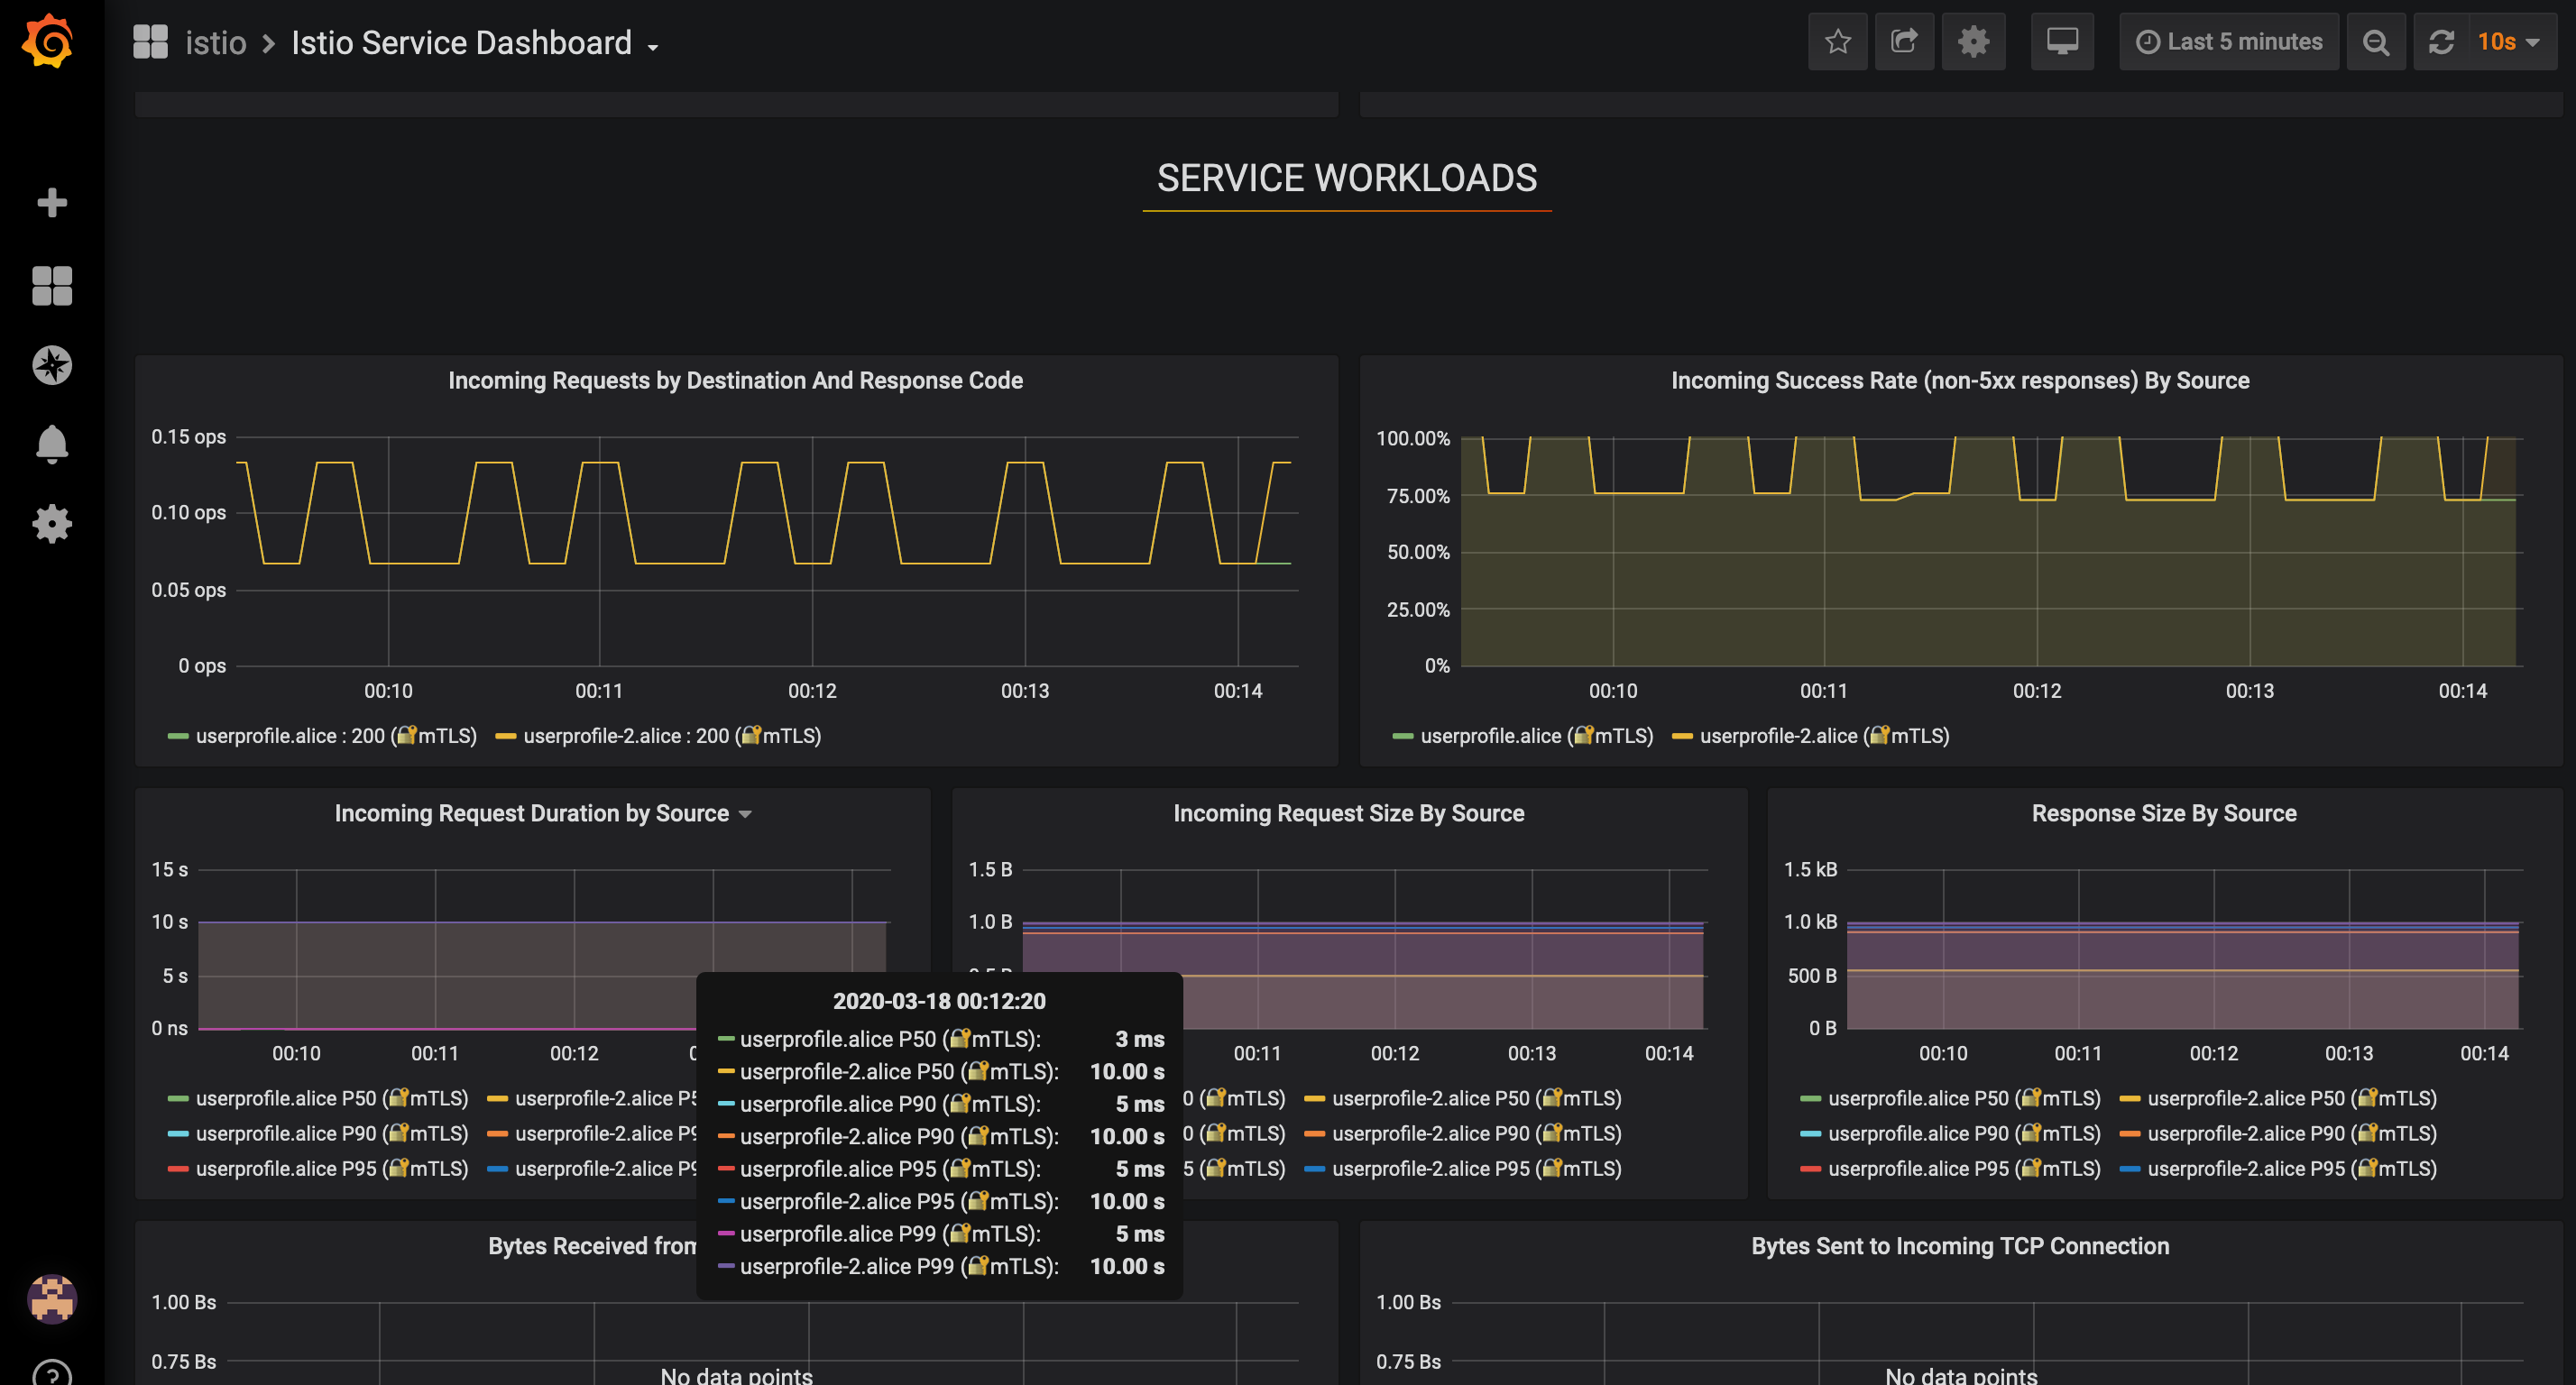
Task: Open Incoming Requests by Destination And Response Code title
Action: coord(735,380)
